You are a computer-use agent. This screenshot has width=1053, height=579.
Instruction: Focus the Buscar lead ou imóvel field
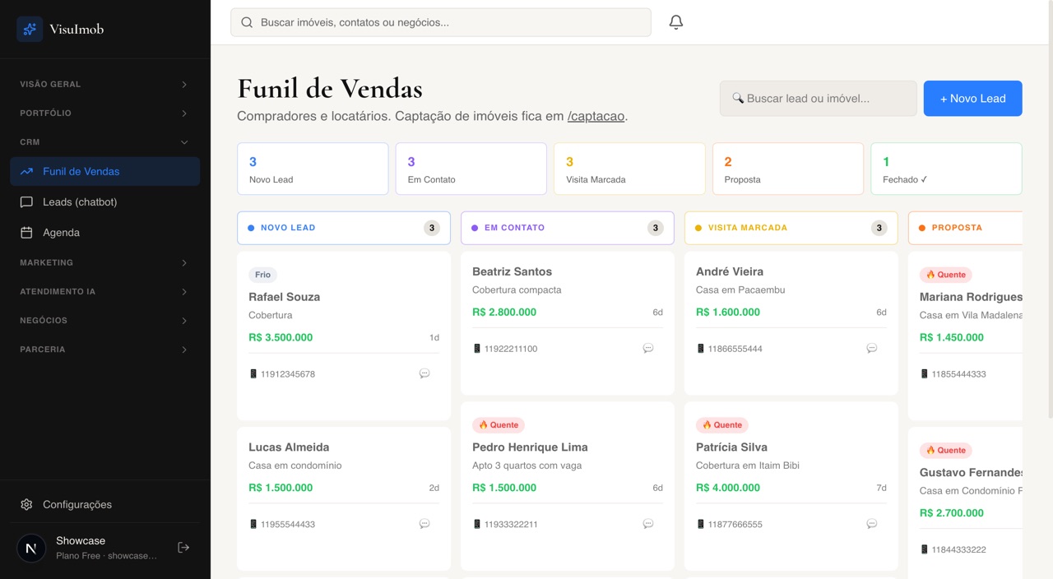(819, 99)
